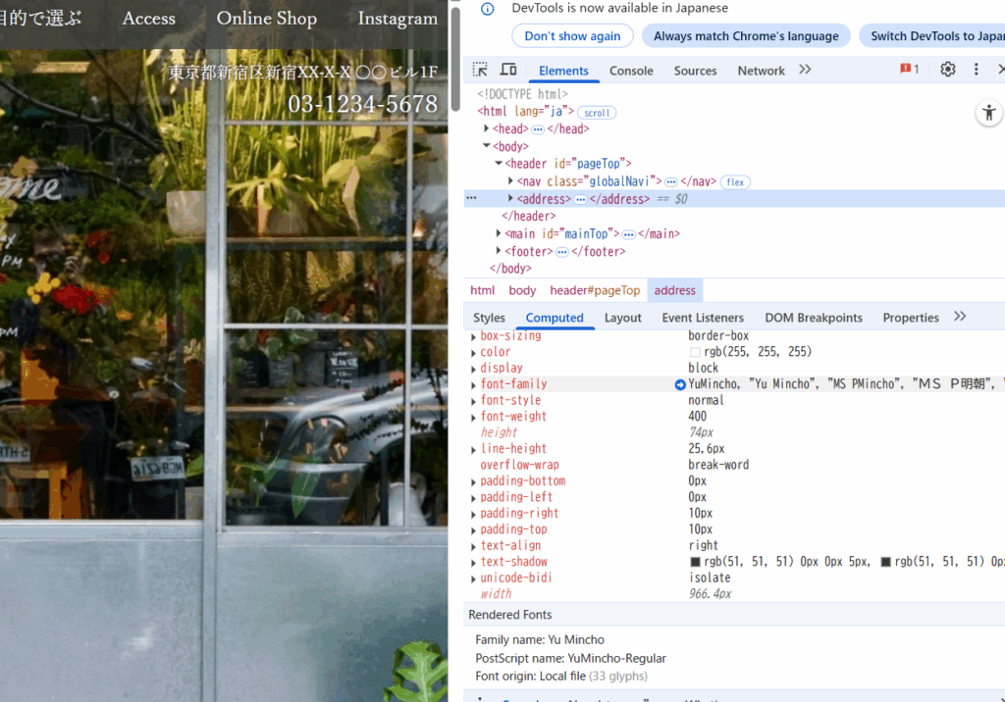Click the issues counter badge
Viewport: 1005px width, 702px height.
pyautogui.click(x=910, y=70)
